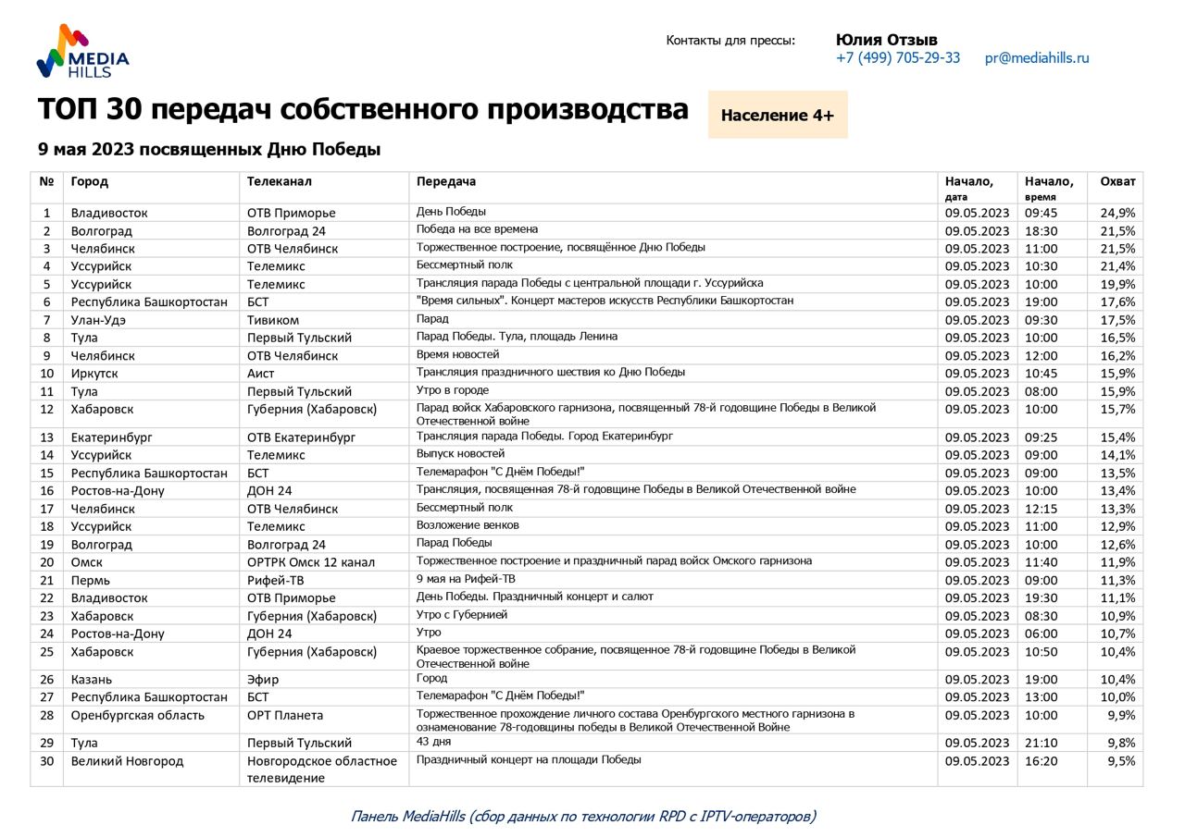Viewport: 1185px width, 837px height.
Task: Click the pr@mediahills.ru email link
Action: click(x=1036, y=58)
